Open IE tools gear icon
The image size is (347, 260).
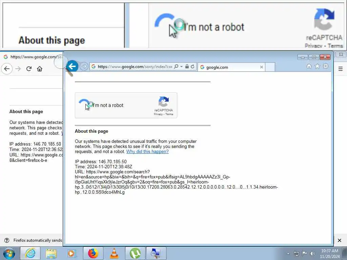326,66
